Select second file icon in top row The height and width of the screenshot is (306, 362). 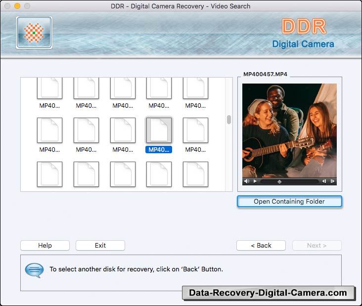86,88
